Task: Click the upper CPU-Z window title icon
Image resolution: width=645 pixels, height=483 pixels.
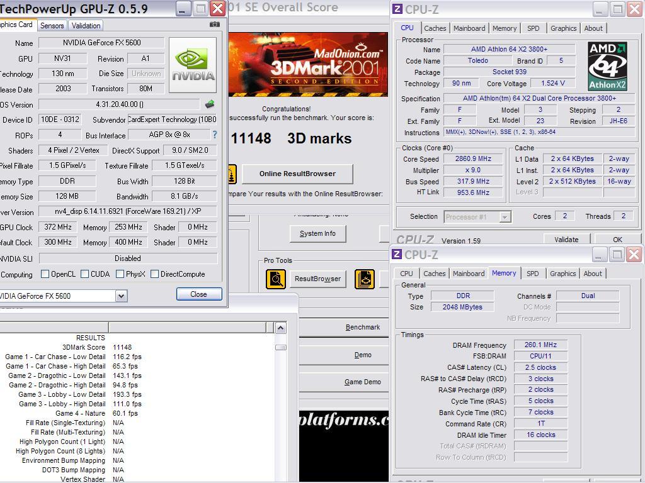Action: tap(397, 8)
